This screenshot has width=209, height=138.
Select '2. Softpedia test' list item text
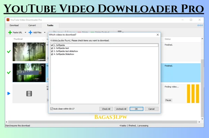coord(61,48)
